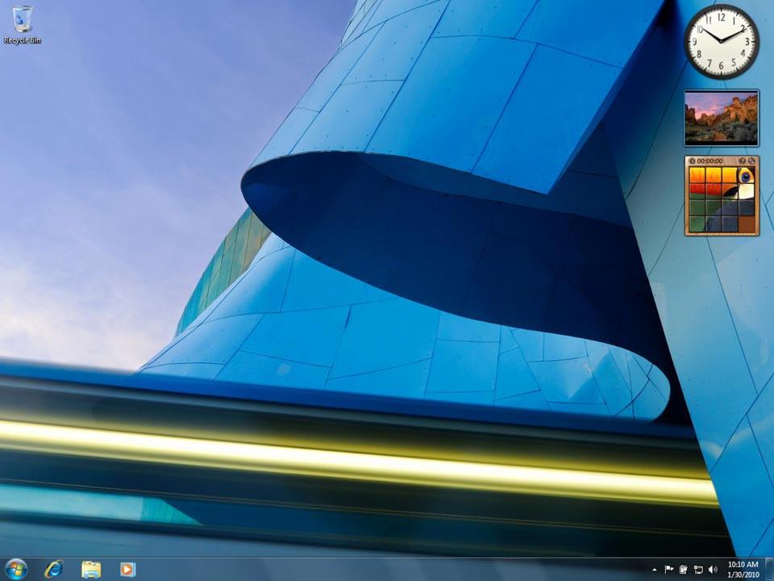Open the Windows Start menu orb
Viewport: 774px width, 581px height.
[x=16, y=569]
